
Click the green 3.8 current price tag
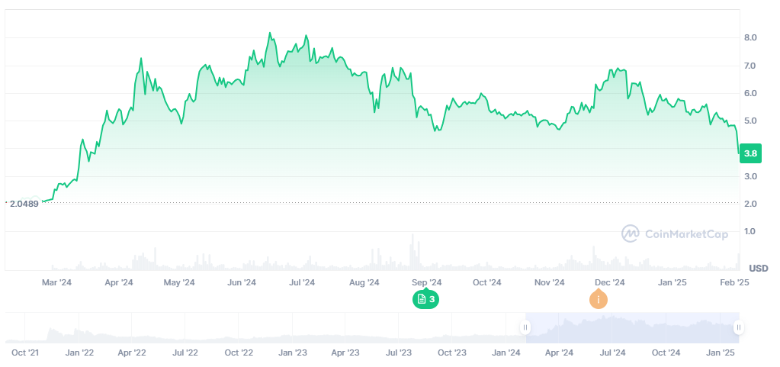pyautogui.click(x=750, y=153)
